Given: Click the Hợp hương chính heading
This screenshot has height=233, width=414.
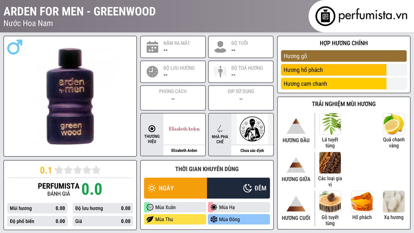Looking at the screenshot, I should tap(344, 43).
